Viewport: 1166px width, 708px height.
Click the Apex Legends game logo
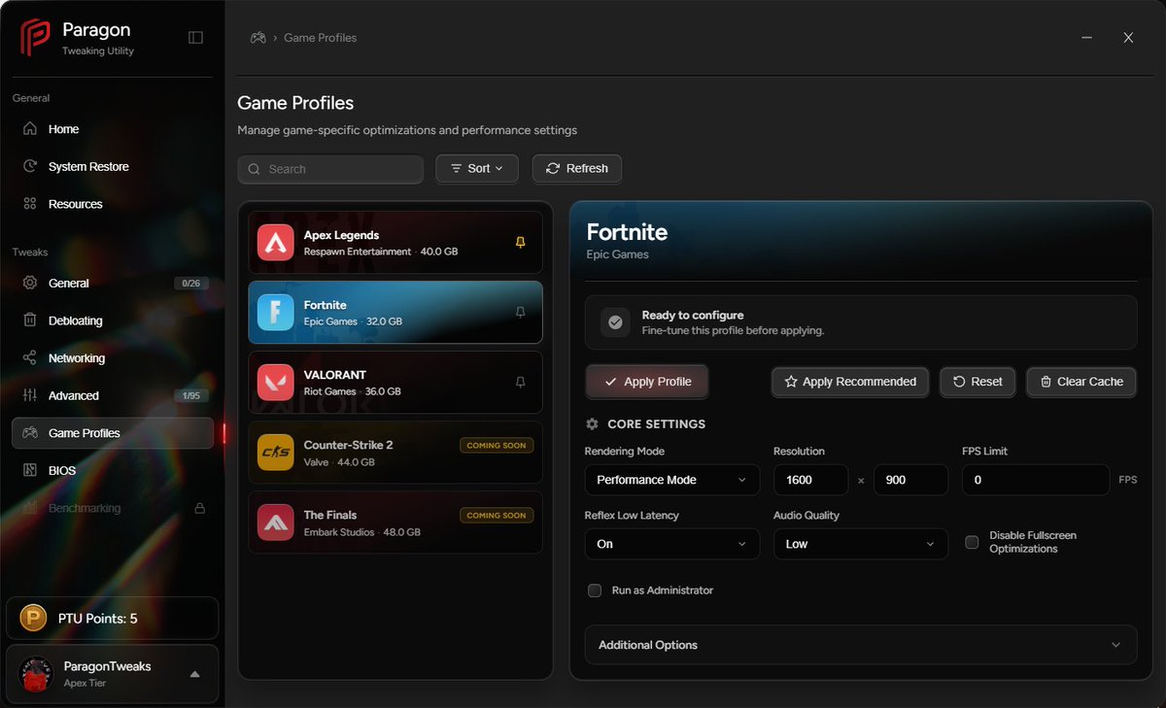[276, 243]
